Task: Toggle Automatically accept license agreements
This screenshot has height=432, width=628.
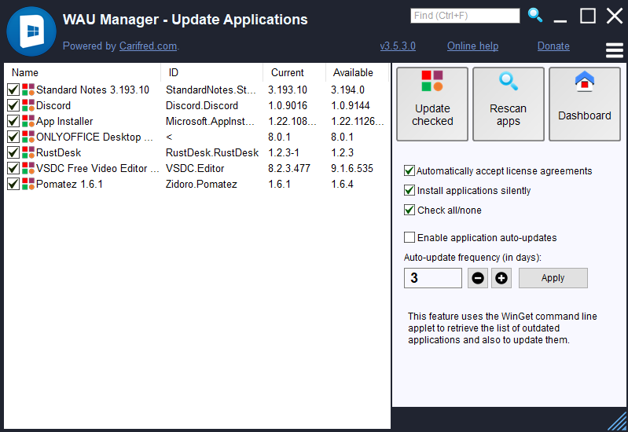Action: point(409,170)
